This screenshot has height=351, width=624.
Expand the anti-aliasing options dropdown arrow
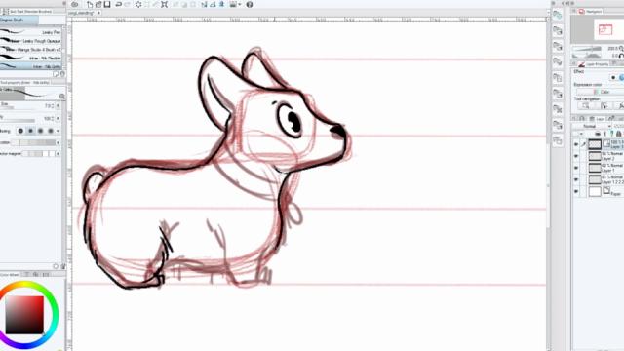click(x=58, y=131)
